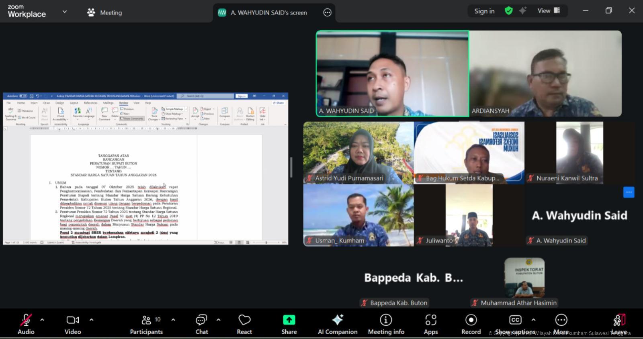The height and width of the screenshot is (339, 643).
Task: Unmute the microphone Audio button
Action: coord(26,324)
